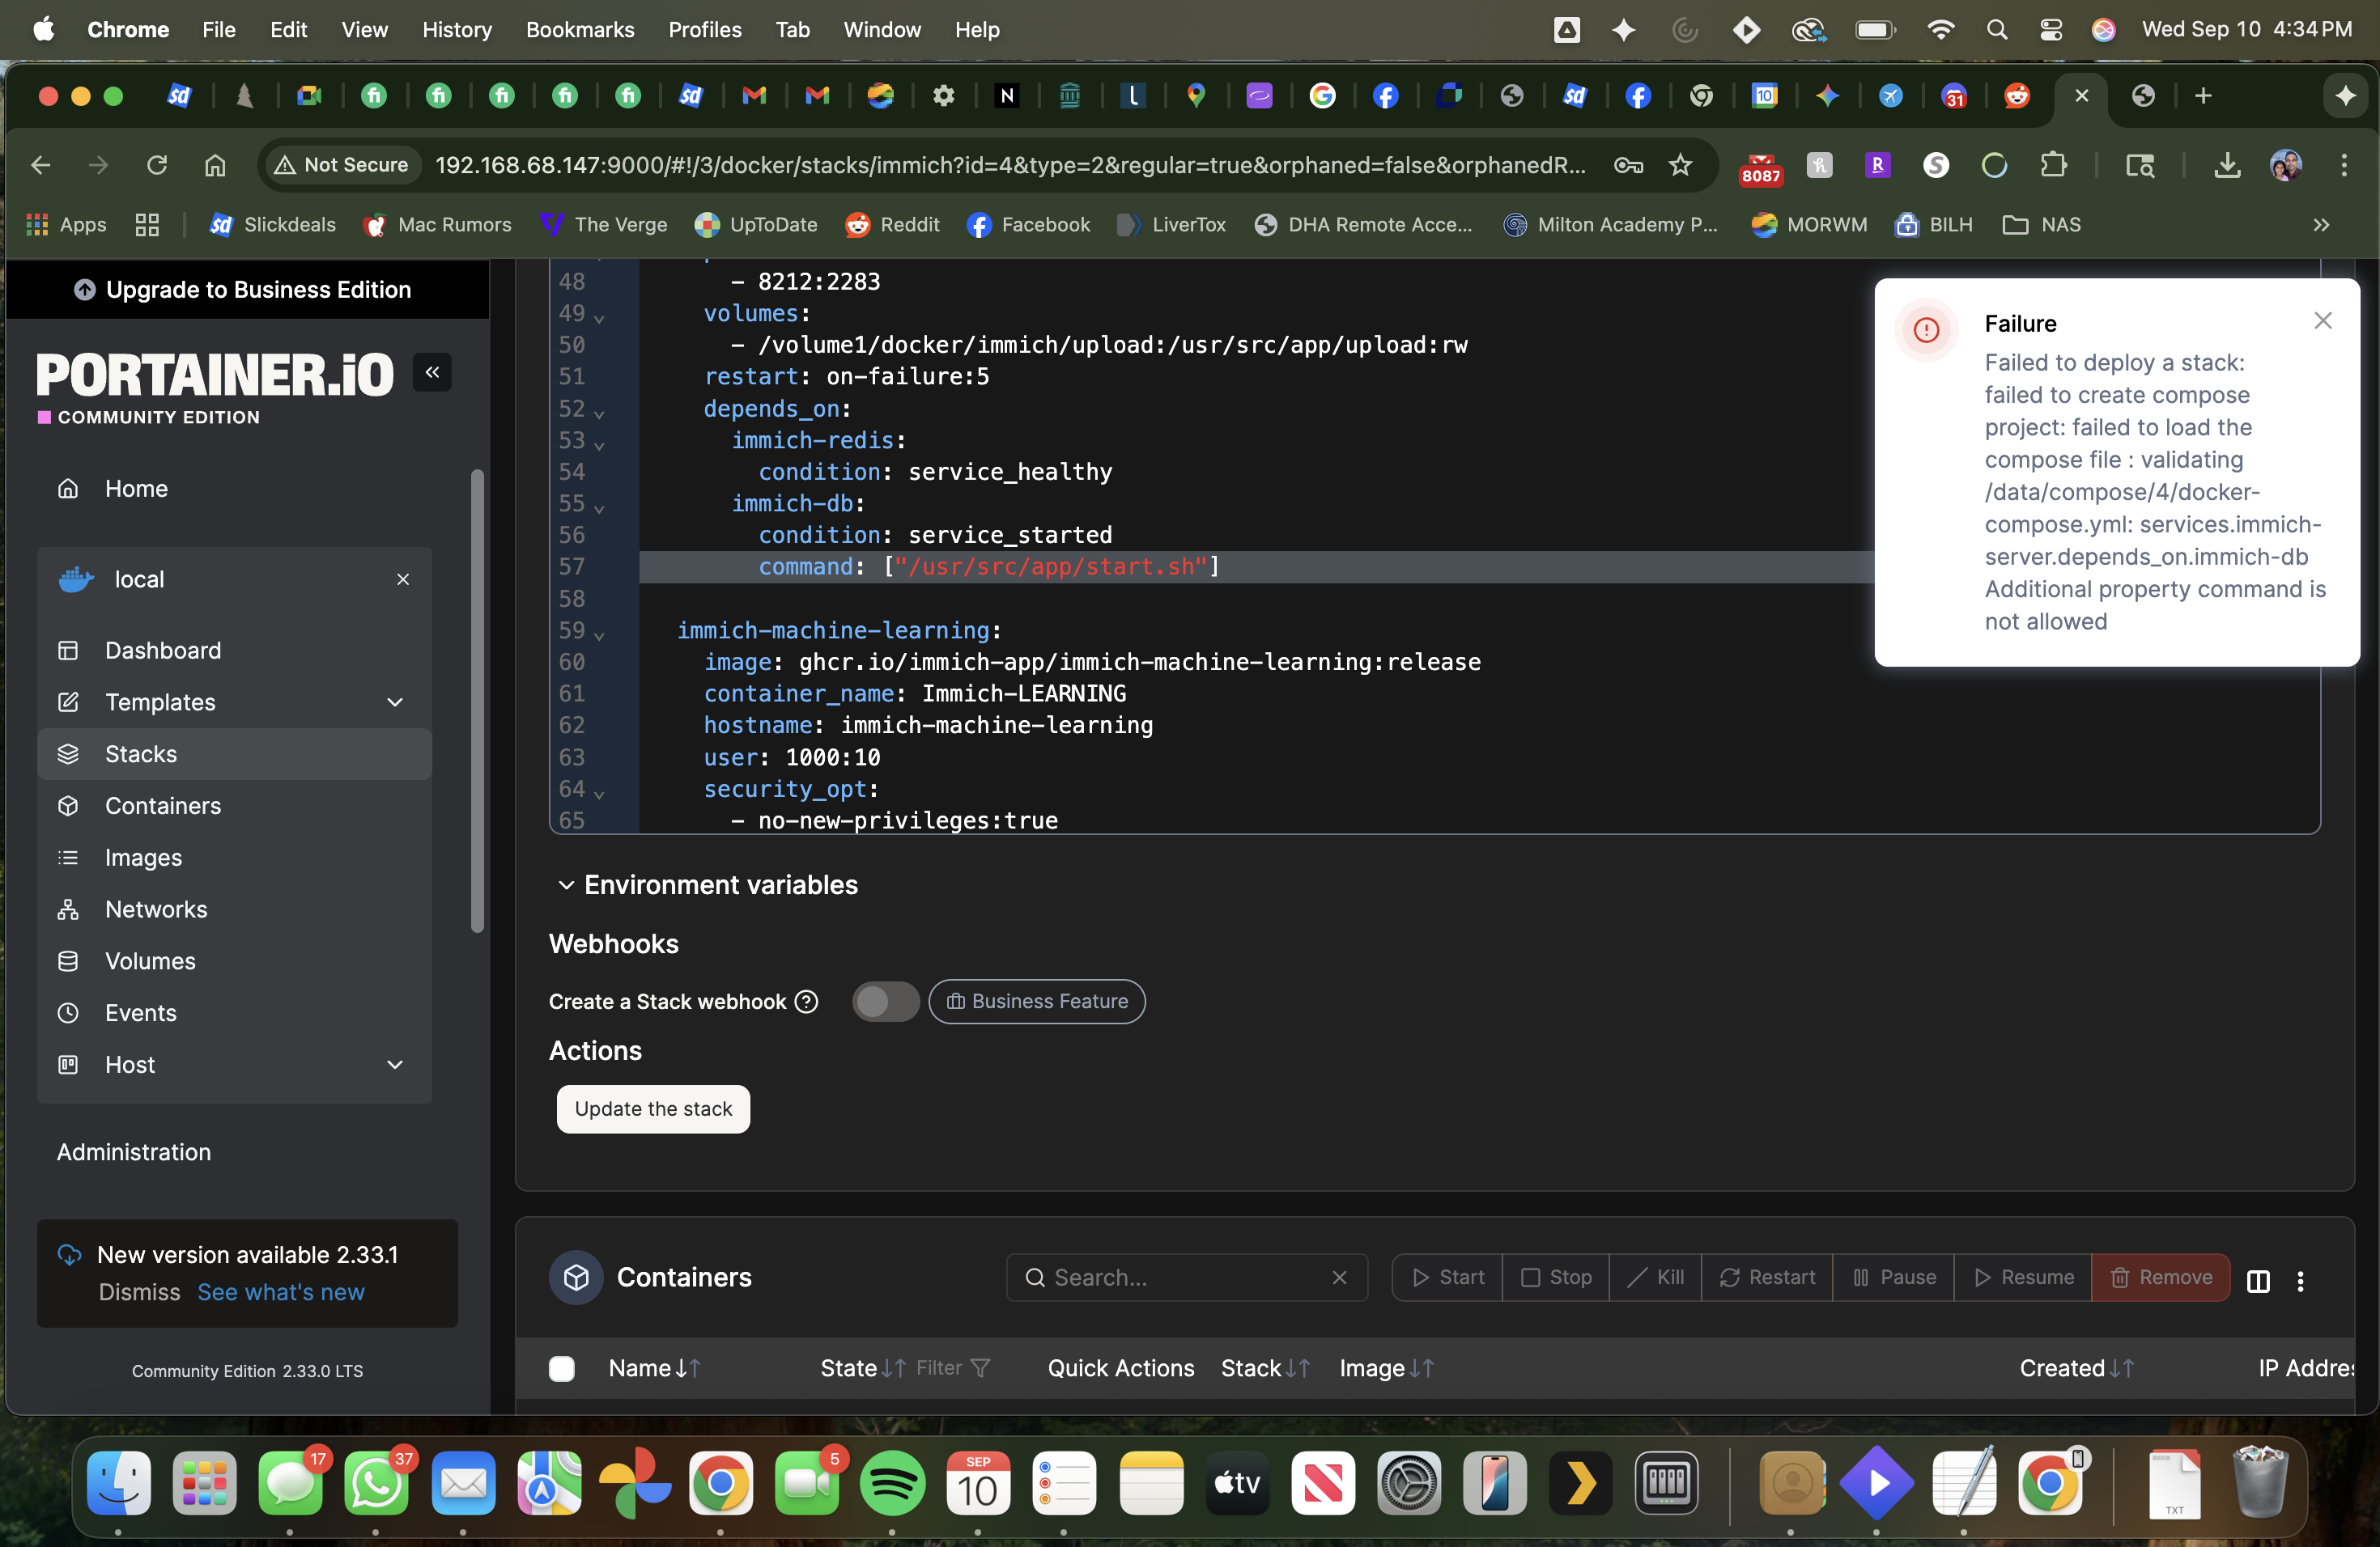Bookmark this page with the star
The height and width of the screenshot is (1547, 2380).
coord(1680,165)
